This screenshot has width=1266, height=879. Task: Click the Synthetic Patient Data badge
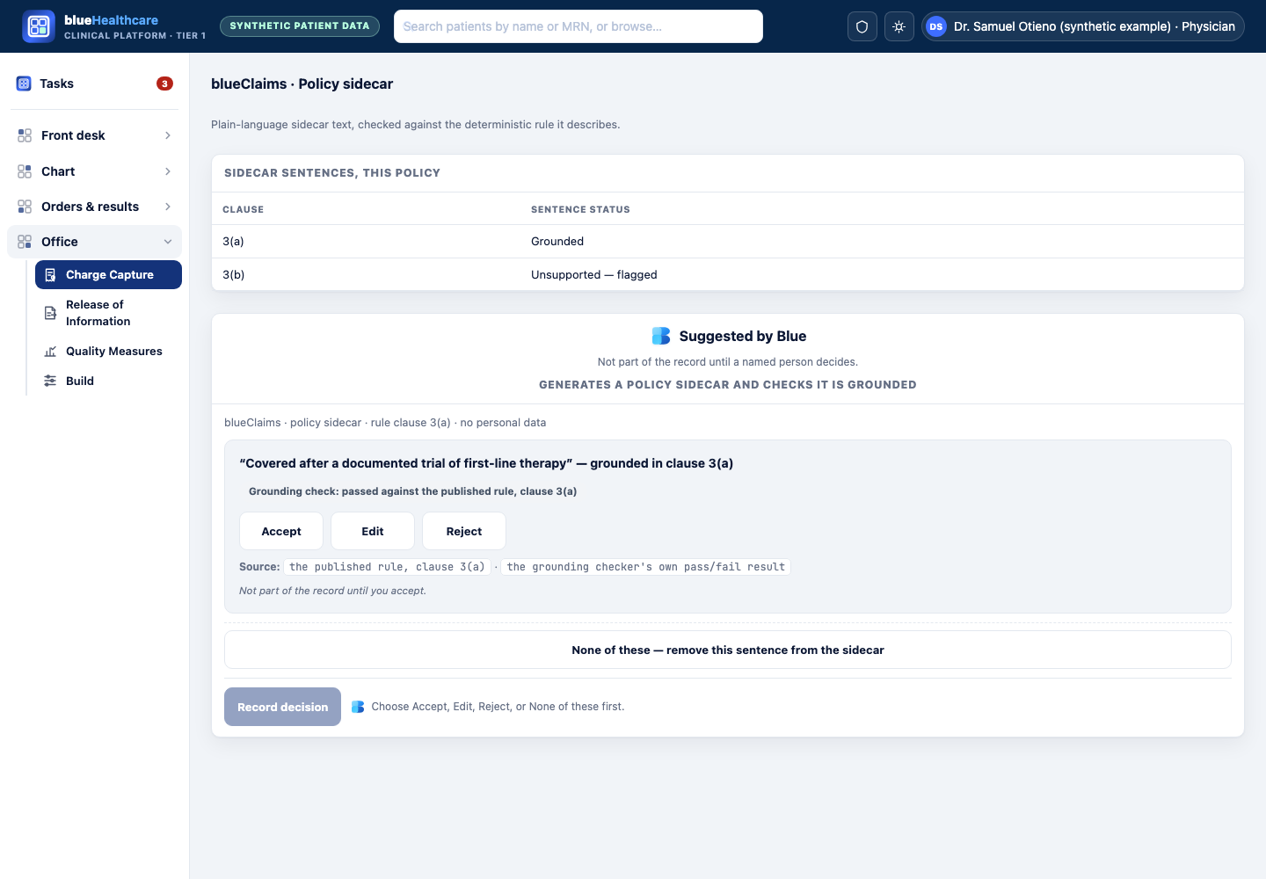coord(300,26)
